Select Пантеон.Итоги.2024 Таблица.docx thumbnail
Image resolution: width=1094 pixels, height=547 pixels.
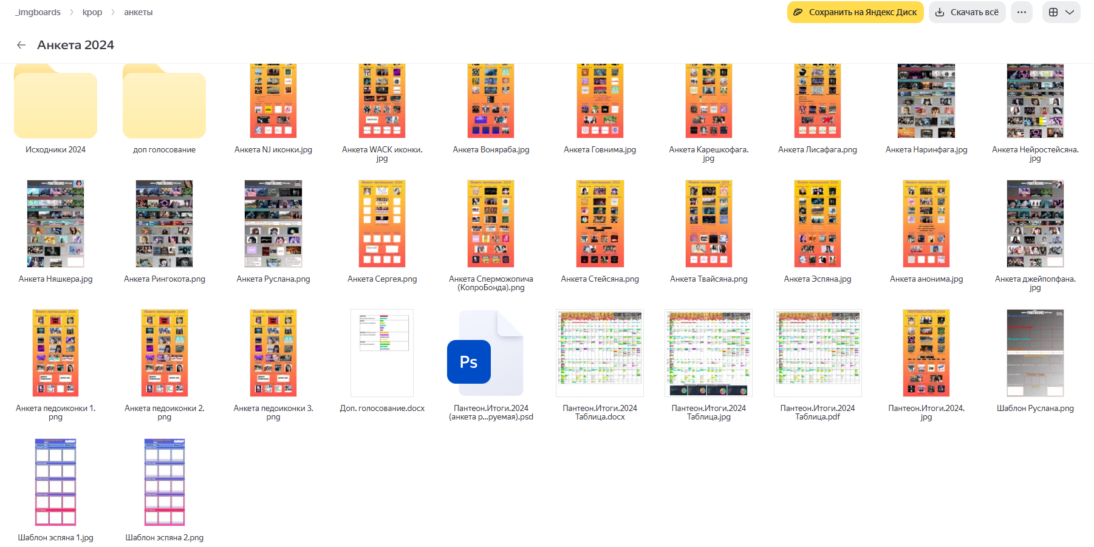coord(600,353)
